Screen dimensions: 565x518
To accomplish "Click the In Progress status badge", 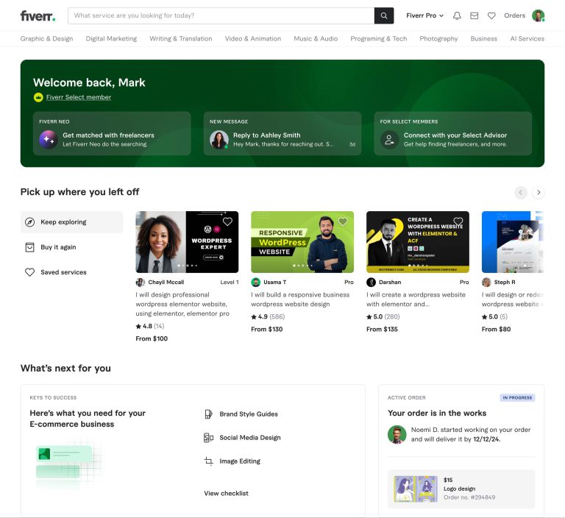I will pos(517,397).
